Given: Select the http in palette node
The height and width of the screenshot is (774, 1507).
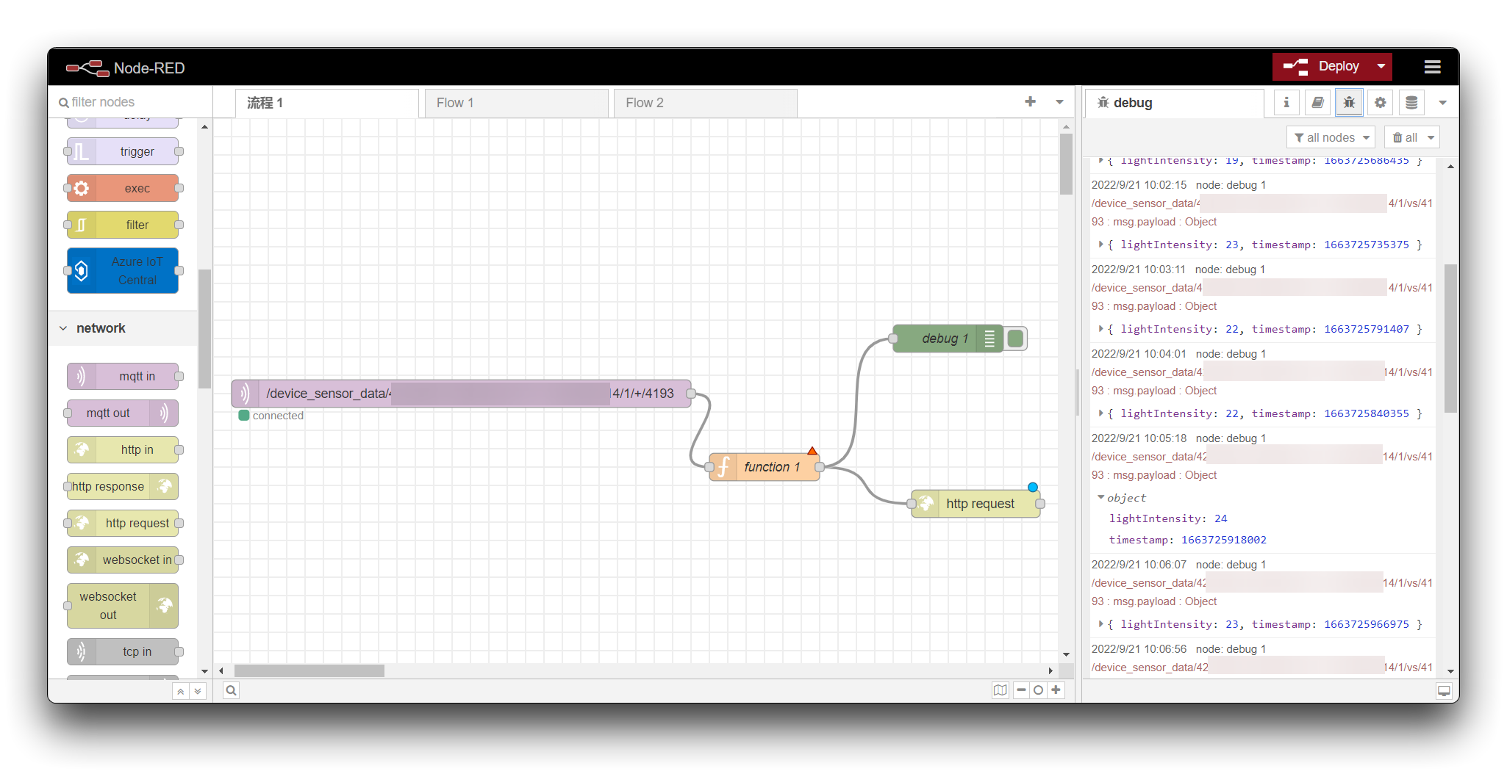Looking at the screenshot, I should coord(123,449).
